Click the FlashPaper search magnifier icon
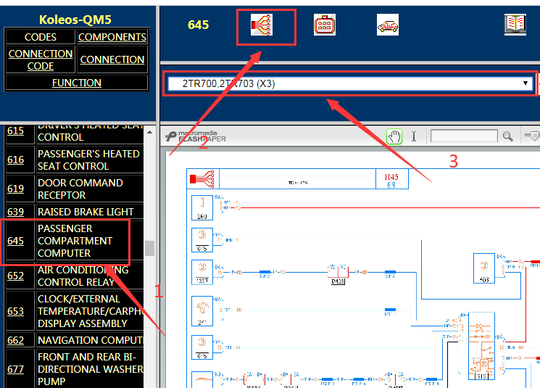This screenshot has height=388, width=540. click(507, 137)
